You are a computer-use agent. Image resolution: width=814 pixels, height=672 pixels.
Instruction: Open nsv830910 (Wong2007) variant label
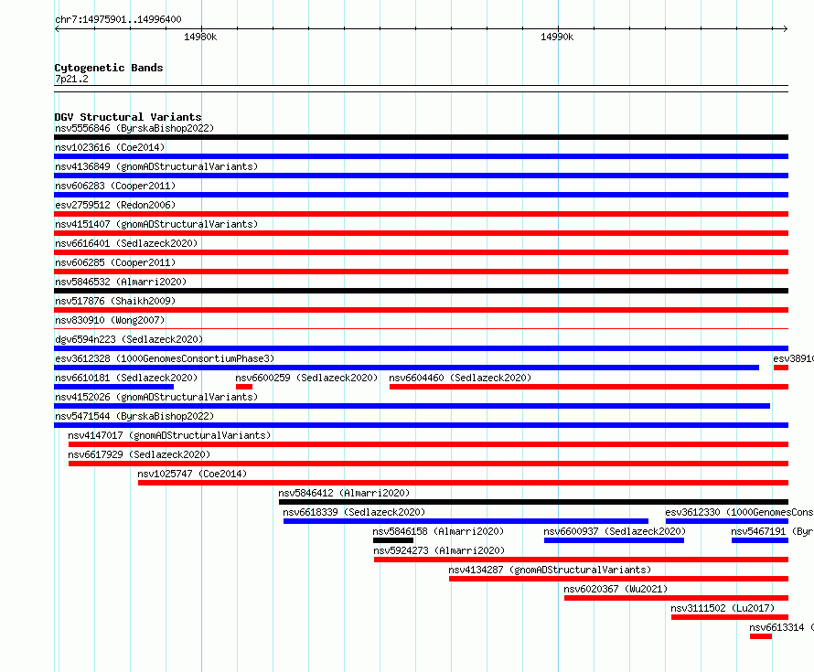[110, 320]
